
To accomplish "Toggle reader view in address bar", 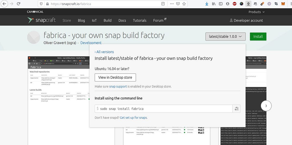I will click(x=163, y=4).
